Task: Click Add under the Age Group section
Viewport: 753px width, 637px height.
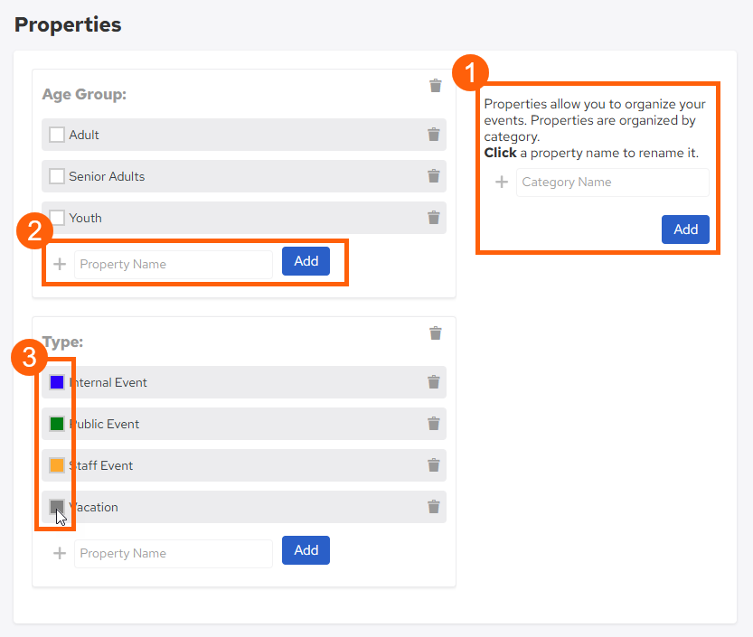Action: (306, 260)
